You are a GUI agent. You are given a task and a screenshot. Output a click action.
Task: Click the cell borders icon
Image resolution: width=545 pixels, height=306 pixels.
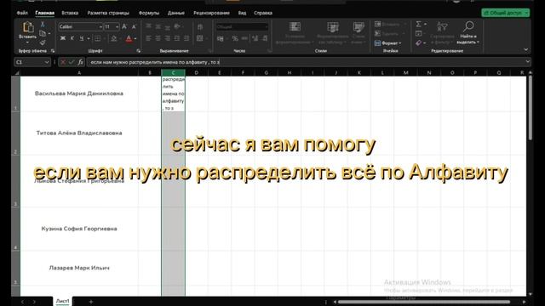(x=98, y=38)
